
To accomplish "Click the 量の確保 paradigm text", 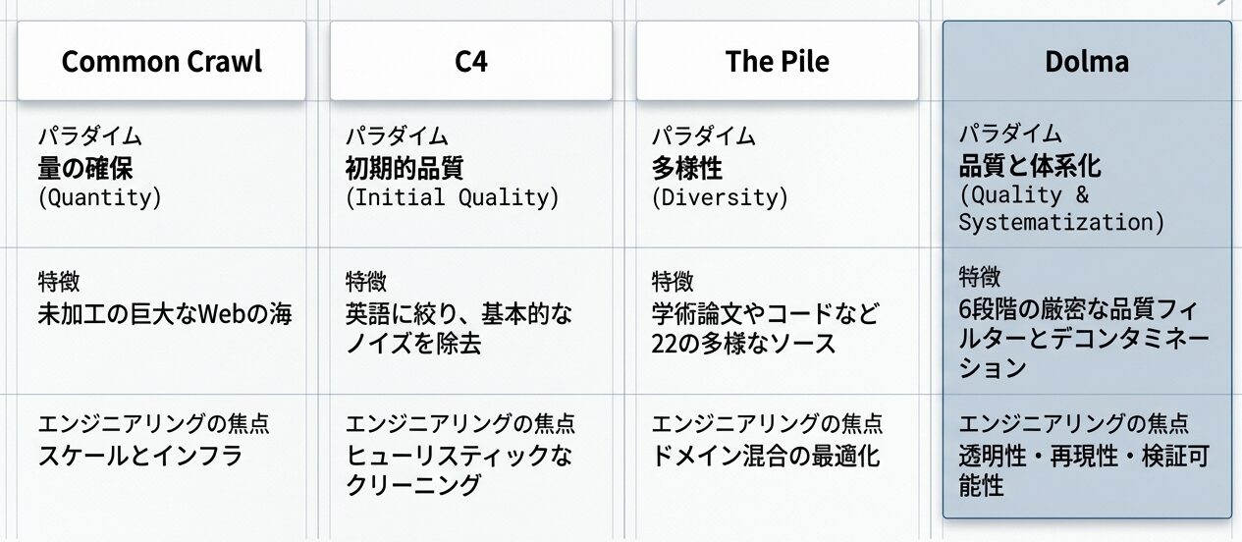I will (84, 169).
